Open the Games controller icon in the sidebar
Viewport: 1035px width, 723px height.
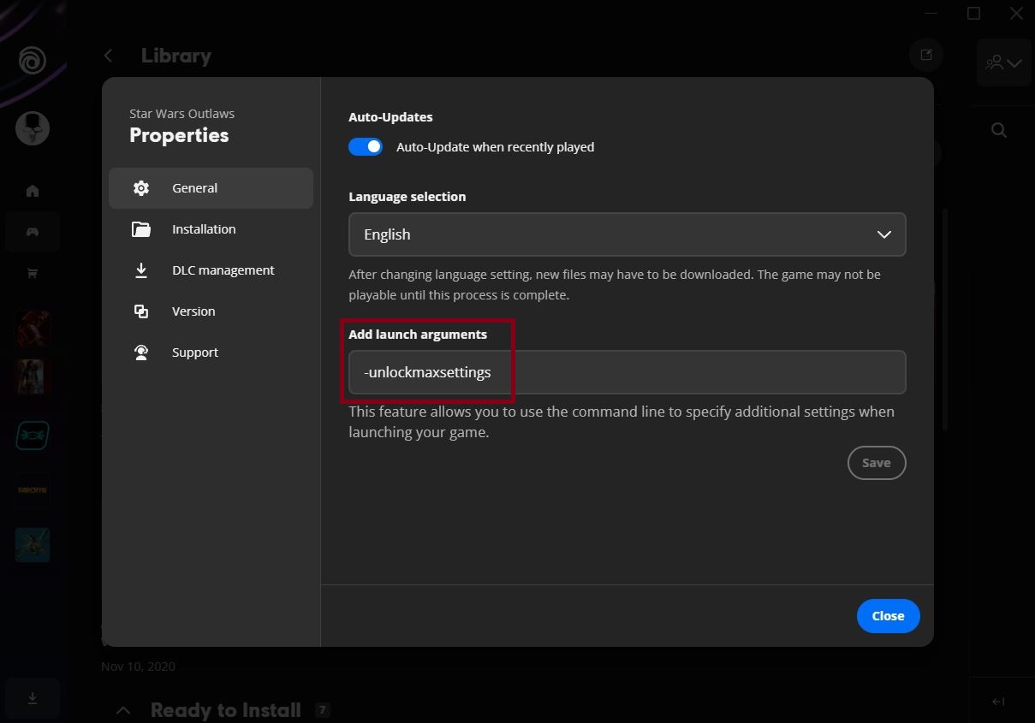pyautogui.click(x=33, y=232)
